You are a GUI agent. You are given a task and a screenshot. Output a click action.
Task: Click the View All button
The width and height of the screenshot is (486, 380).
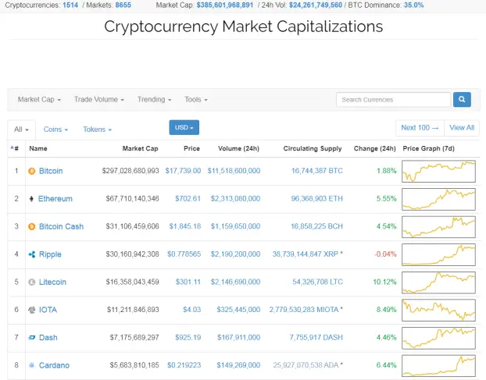[462, 128]
